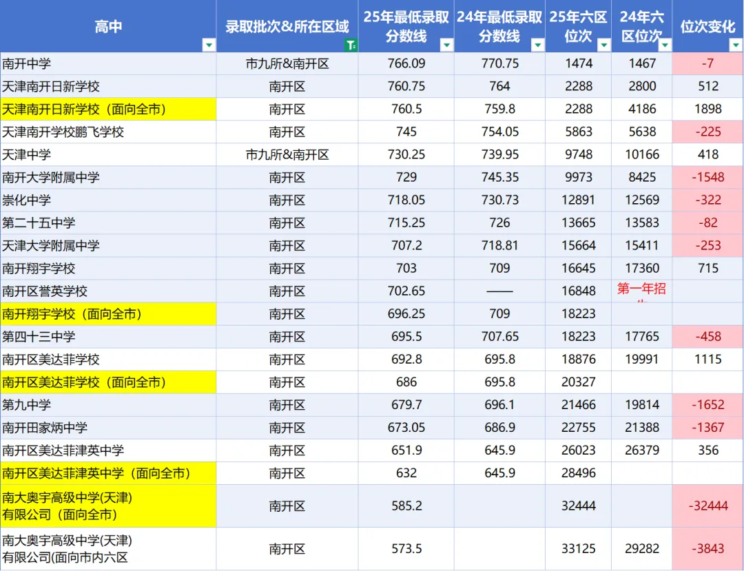Click the 高中 column header
The height and width of the screenshot is (571, 744).
tap(108, 26)
